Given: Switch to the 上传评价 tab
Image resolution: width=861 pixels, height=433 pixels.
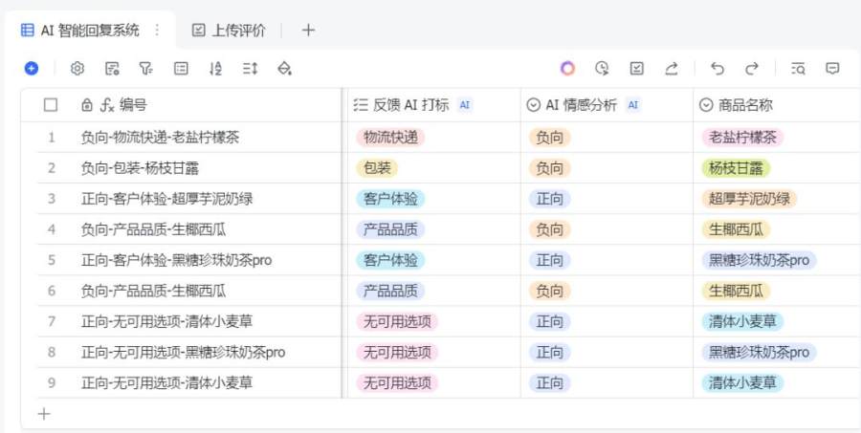Looking at the screenshot, I should (228, 30).
